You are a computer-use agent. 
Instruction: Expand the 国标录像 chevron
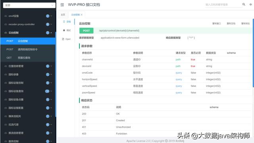pyautogui.click(x=51, y=75)
